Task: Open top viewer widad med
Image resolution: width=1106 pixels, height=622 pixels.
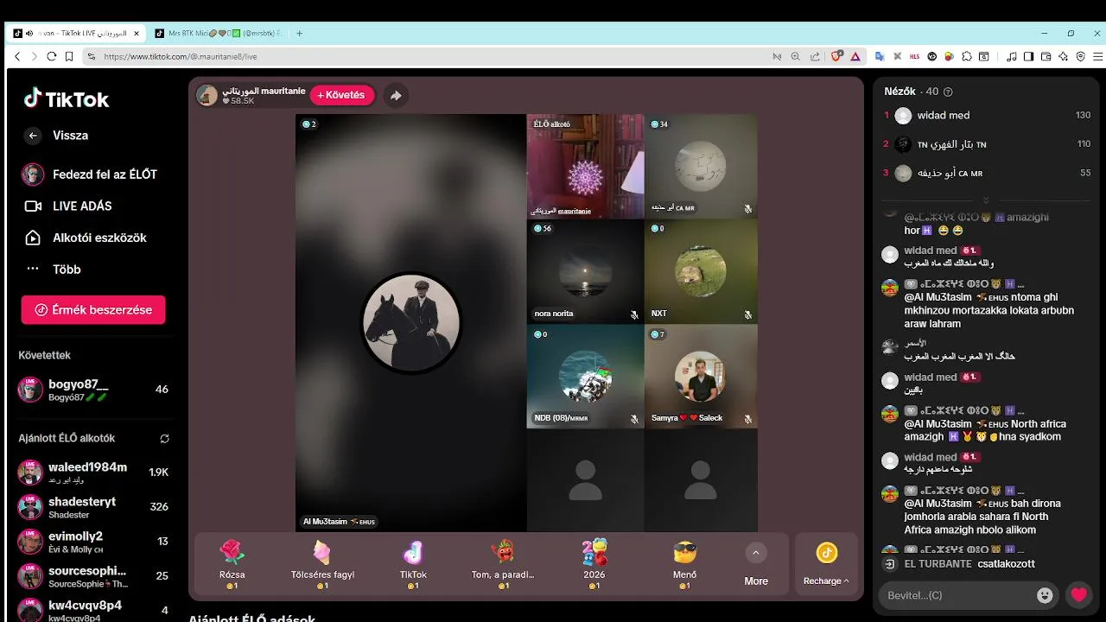Action: pos(986,115)
